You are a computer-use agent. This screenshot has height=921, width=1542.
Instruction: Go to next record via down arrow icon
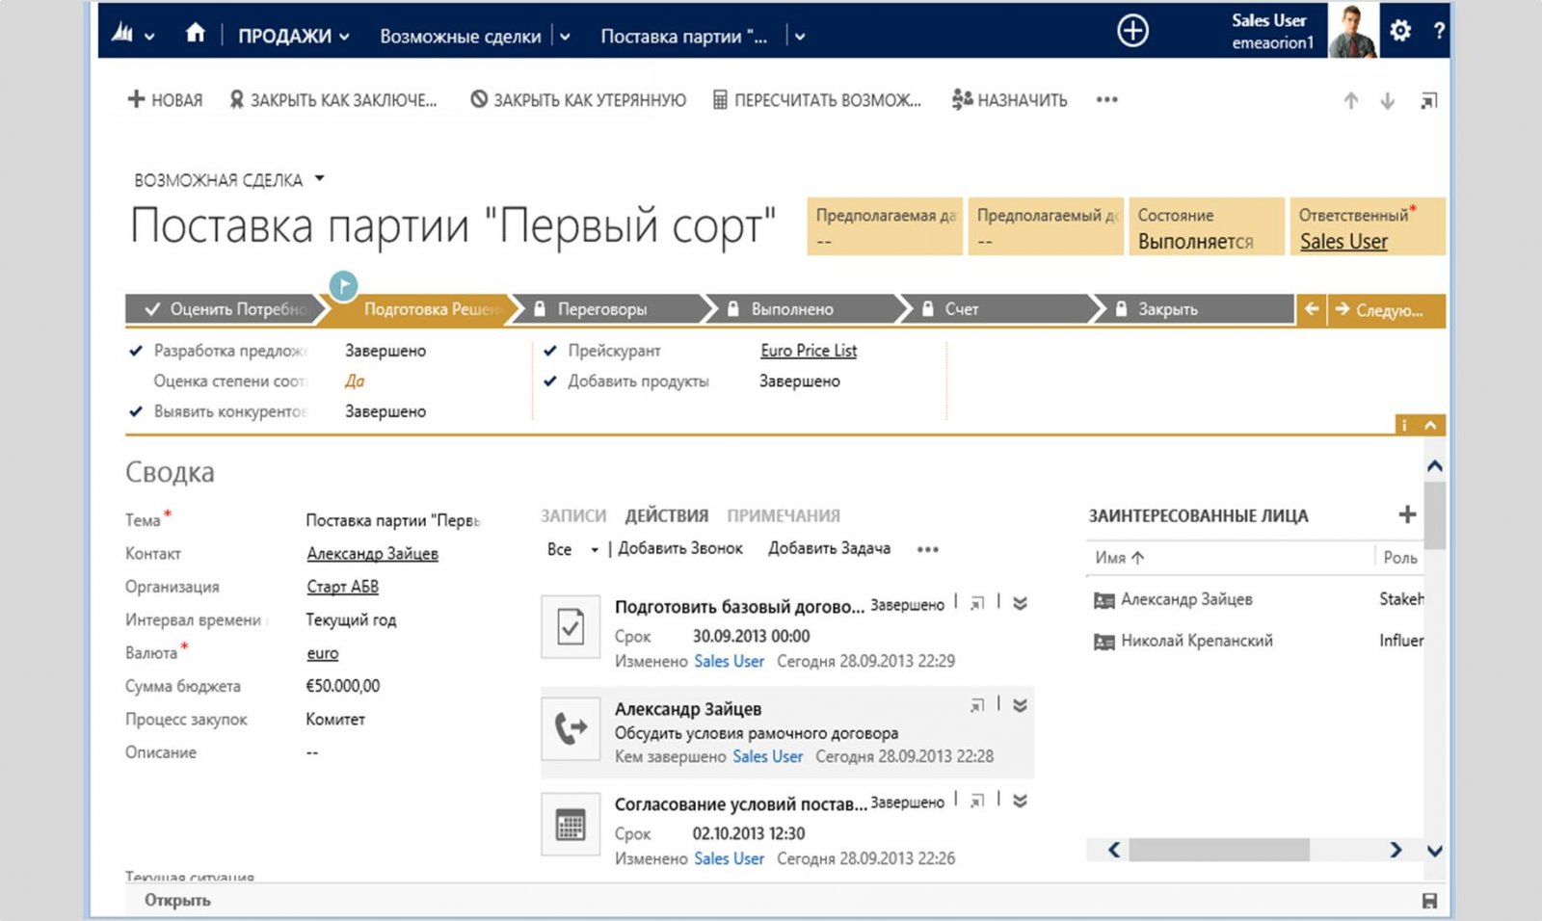coord(1388,99)
